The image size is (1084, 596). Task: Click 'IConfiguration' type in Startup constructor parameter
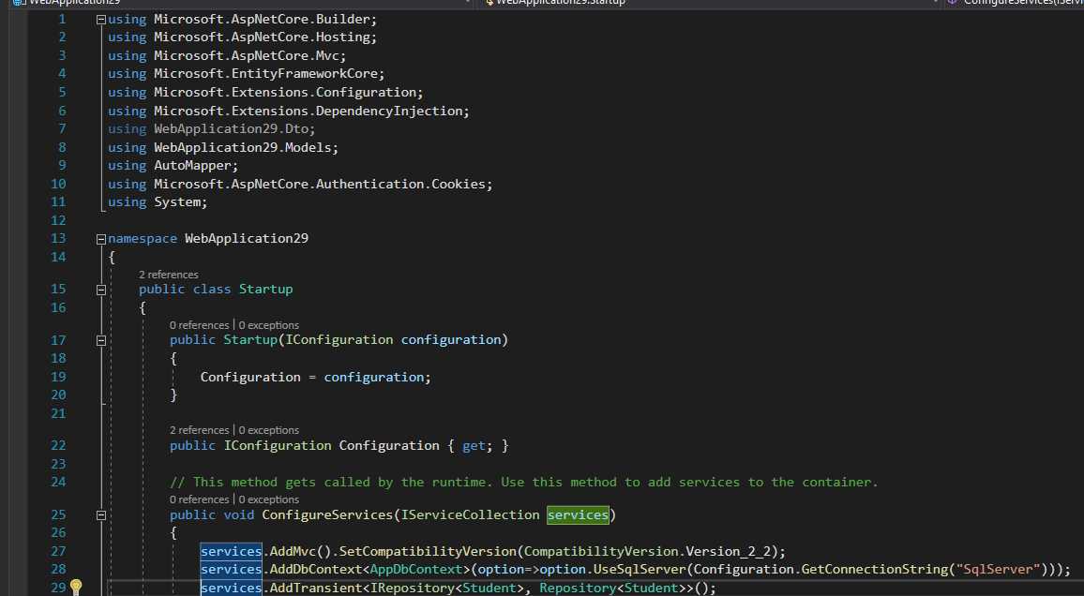(339, 340)
